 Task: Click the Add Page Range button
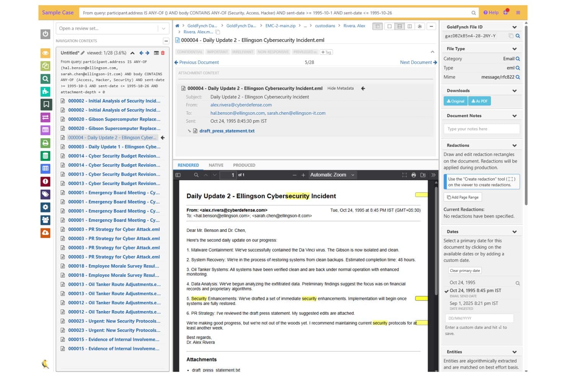click(x=463, y=197)
